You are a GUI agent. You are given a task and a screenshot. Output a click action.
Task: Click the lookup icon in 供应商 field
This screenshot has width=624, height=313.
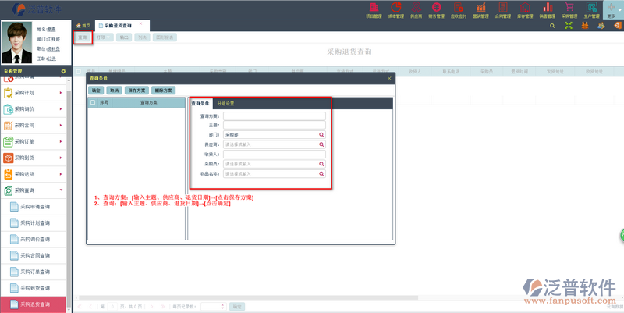[321, 144]
